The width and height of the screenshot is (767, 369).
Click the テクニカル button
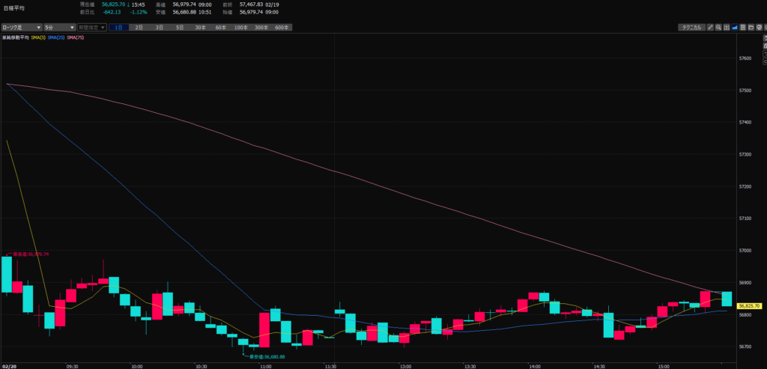coord(690,28)
